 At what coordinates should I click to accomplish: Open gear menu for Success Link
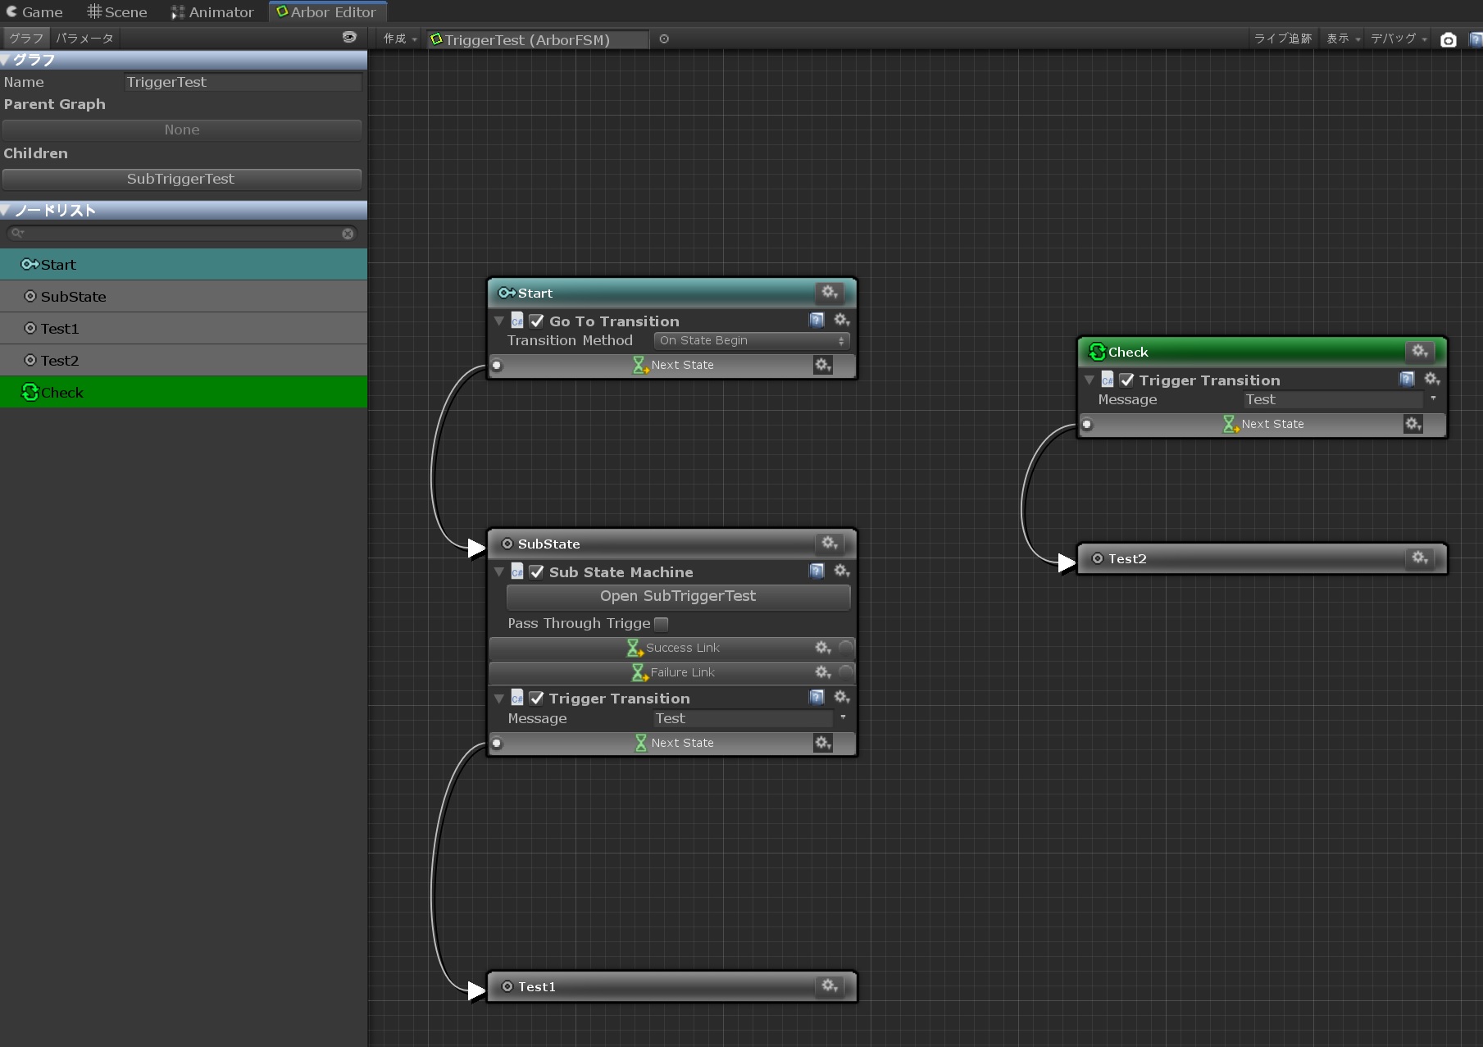point(822,648)
